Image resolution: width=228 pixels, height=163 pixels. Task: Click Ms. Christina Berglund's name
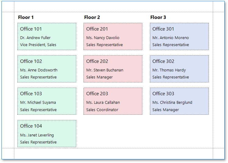(172, 103)
